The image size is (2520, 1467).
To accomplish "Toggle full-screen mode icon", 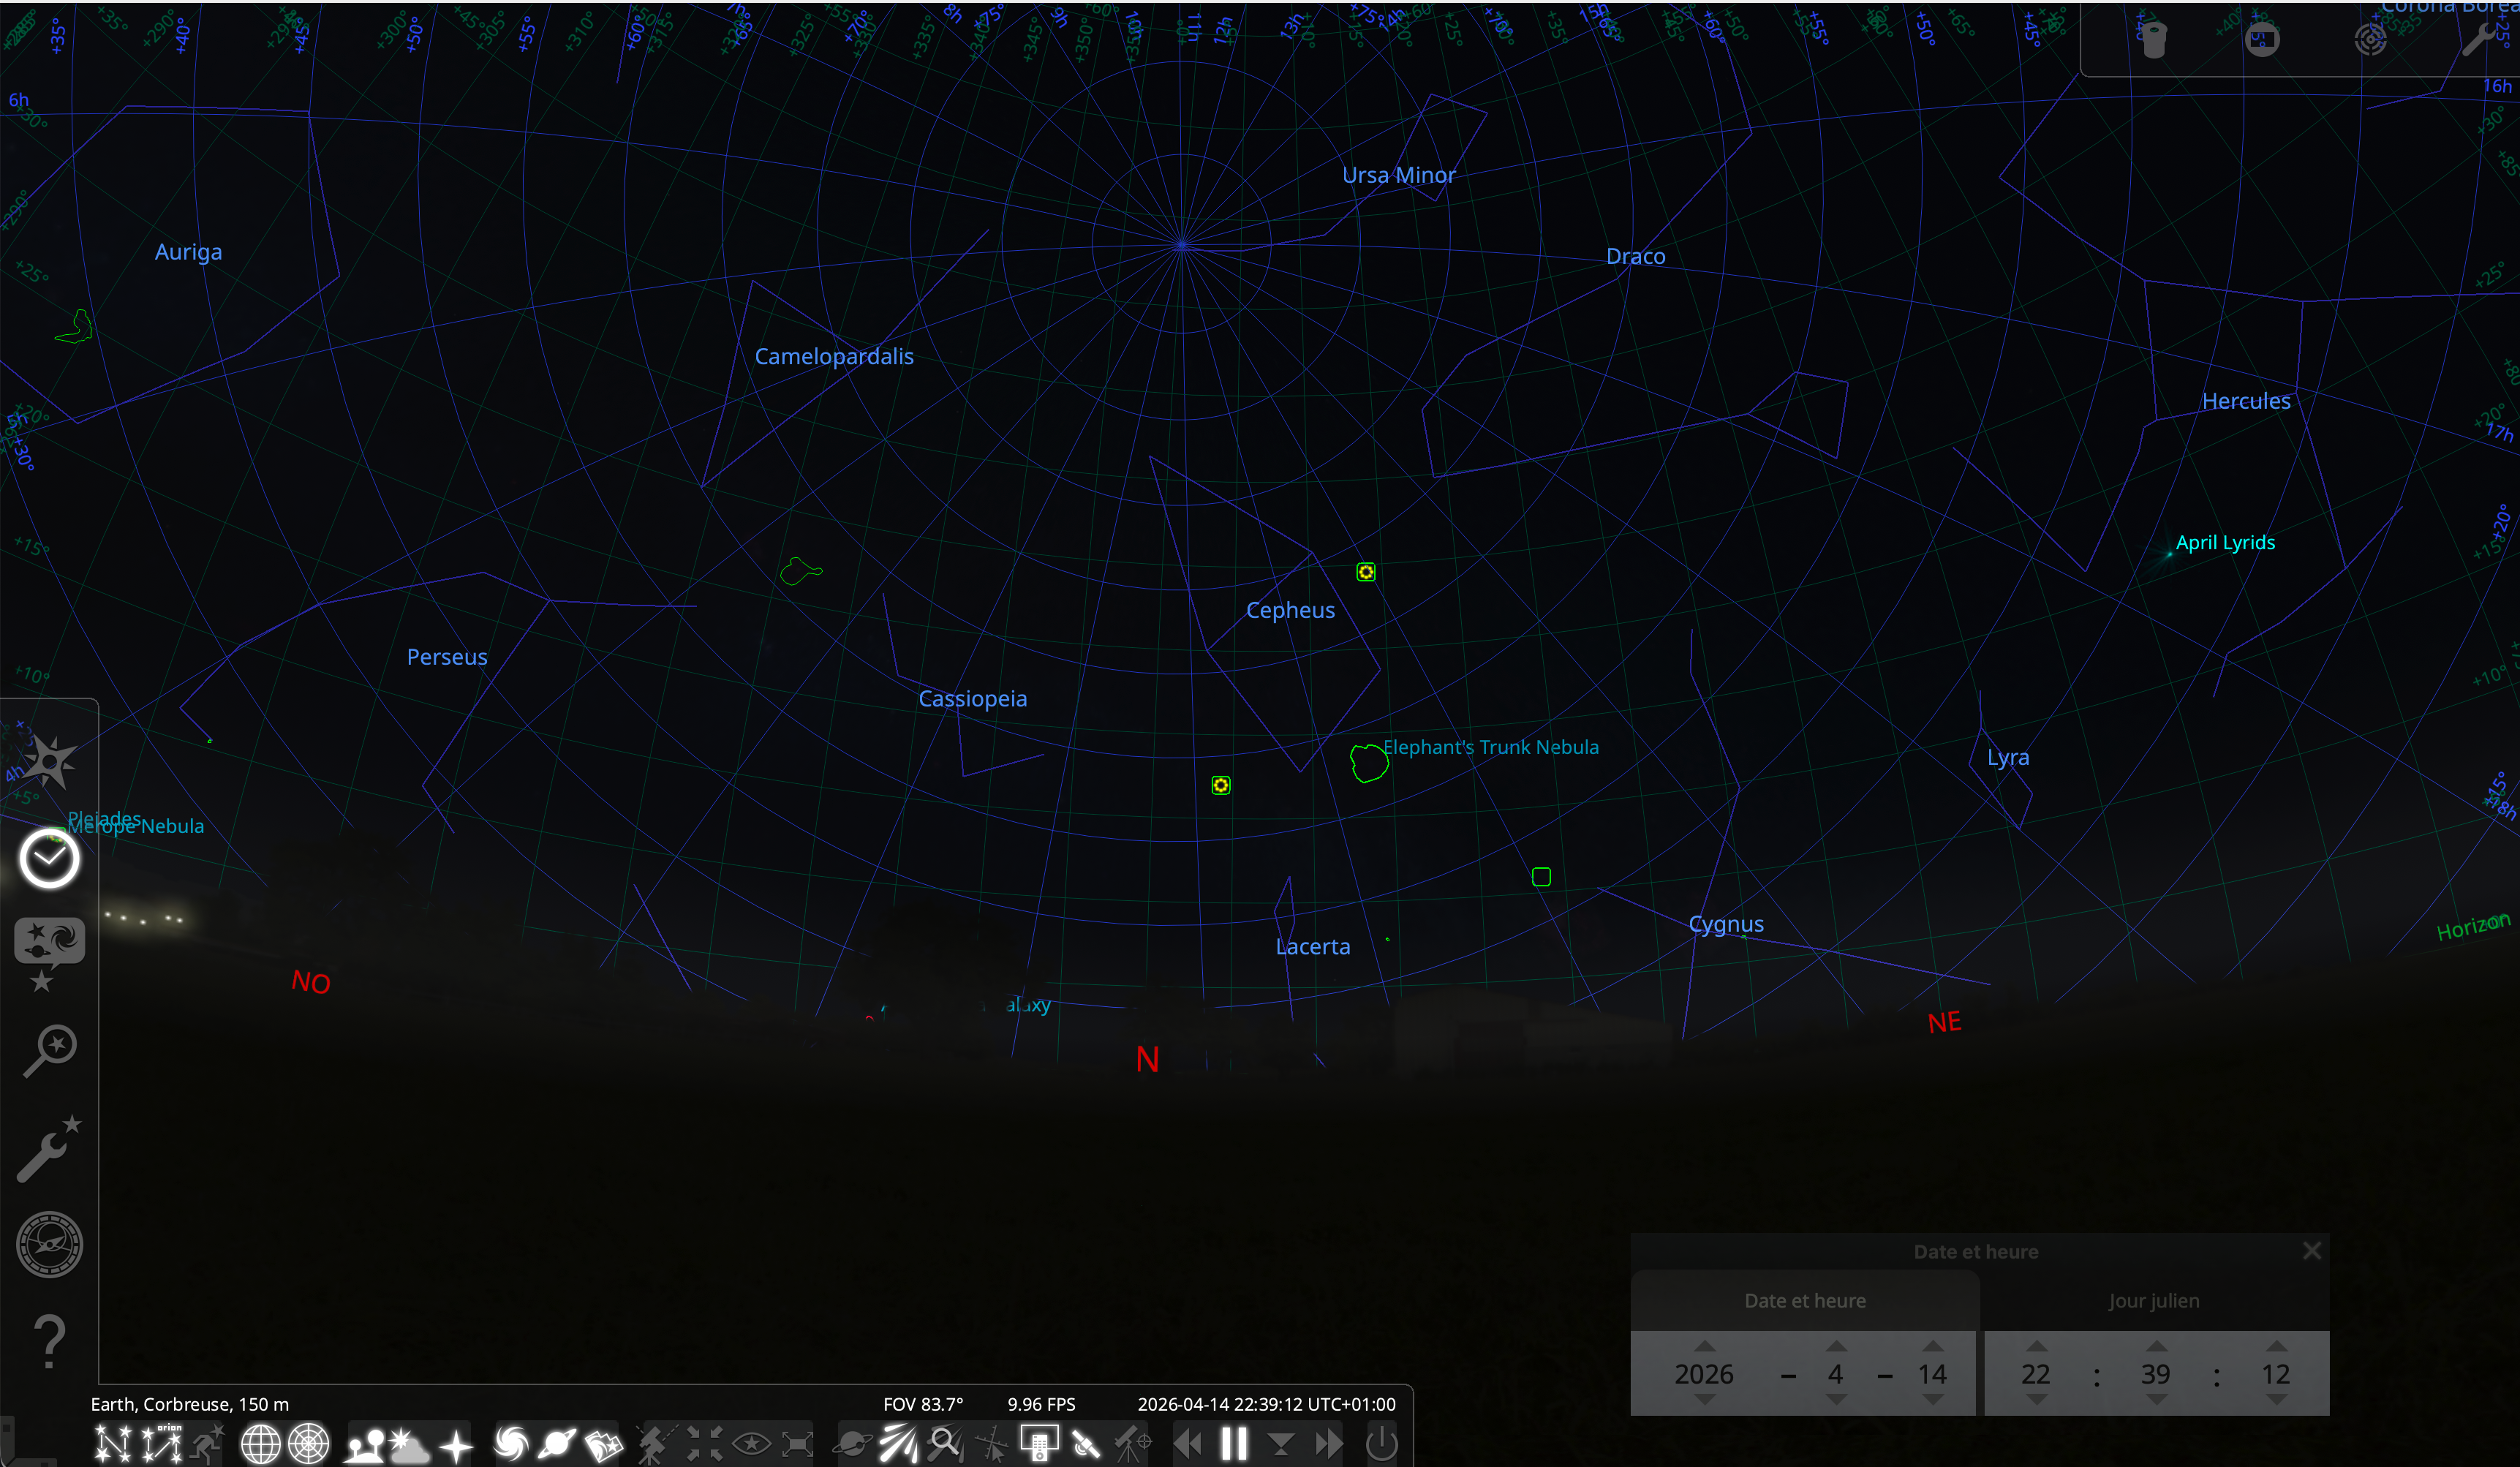I will 797,1444.
